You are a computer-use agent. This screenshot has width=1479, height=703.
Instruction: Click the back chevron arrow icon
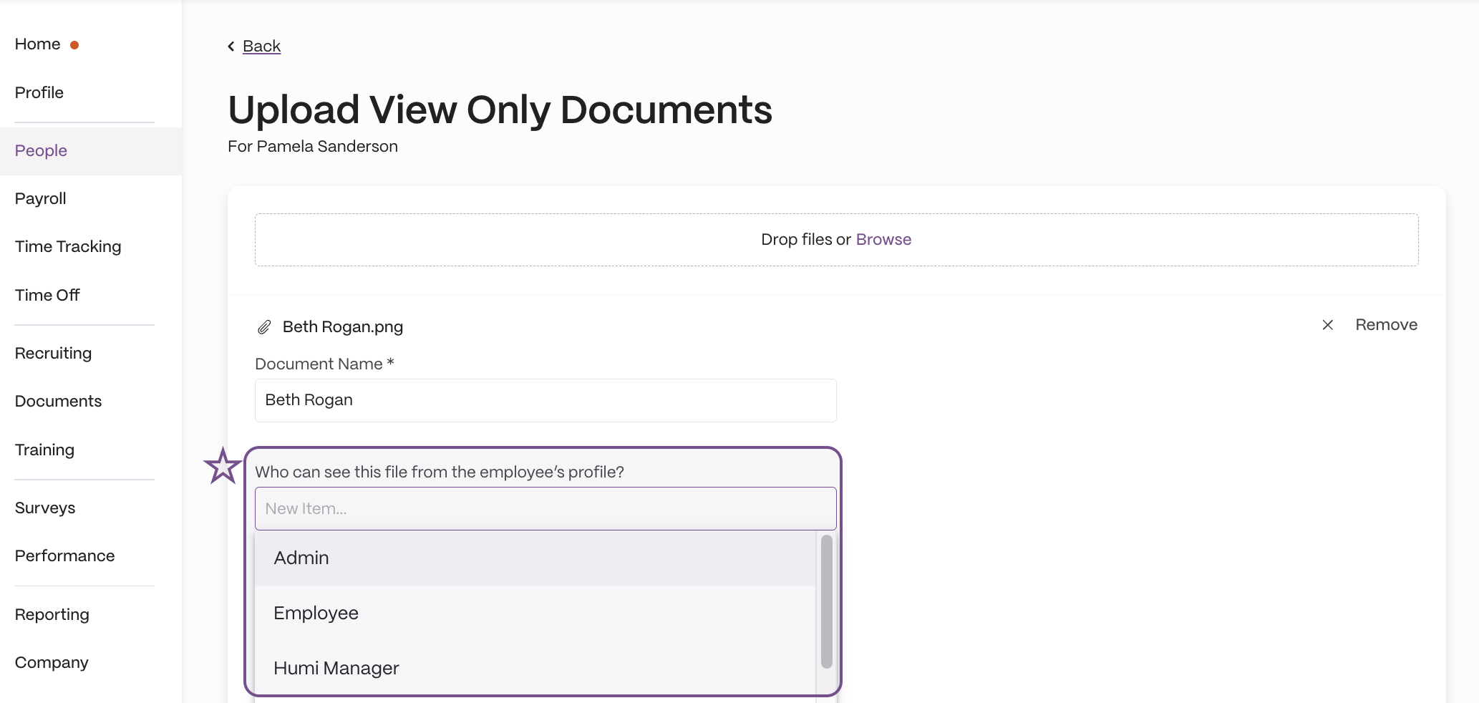[x=231, y=47]
